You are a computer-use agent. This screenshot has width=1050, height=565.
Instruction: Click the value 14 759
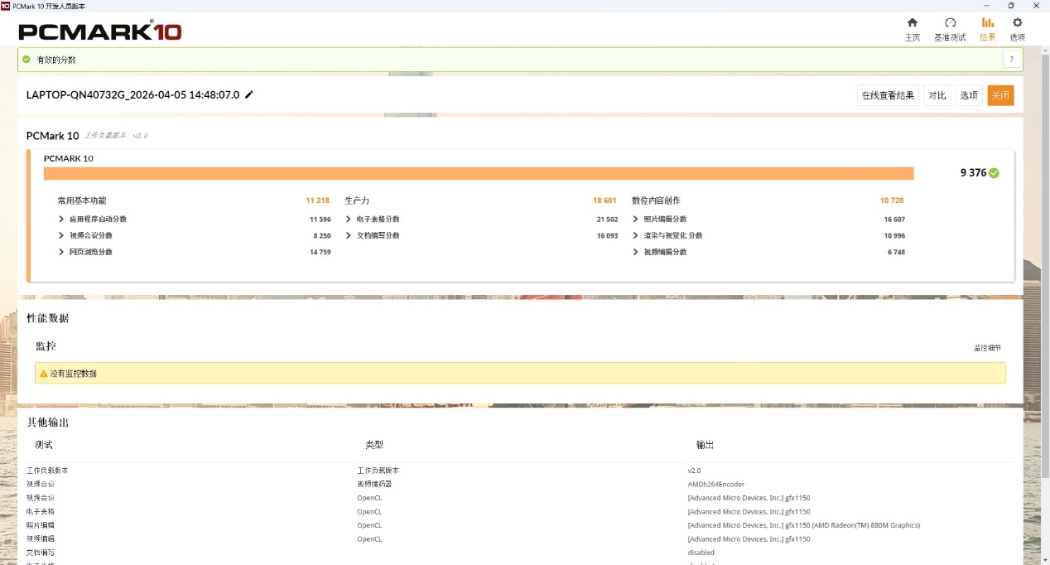click(x=320, y=252)
